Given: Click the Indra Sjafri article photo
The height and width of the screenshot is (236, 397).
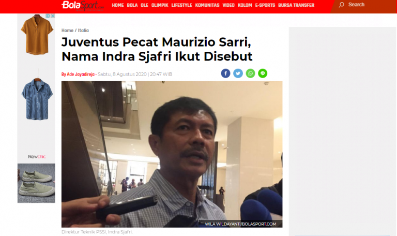Looking at the screenshot, I should pos(172,154).
